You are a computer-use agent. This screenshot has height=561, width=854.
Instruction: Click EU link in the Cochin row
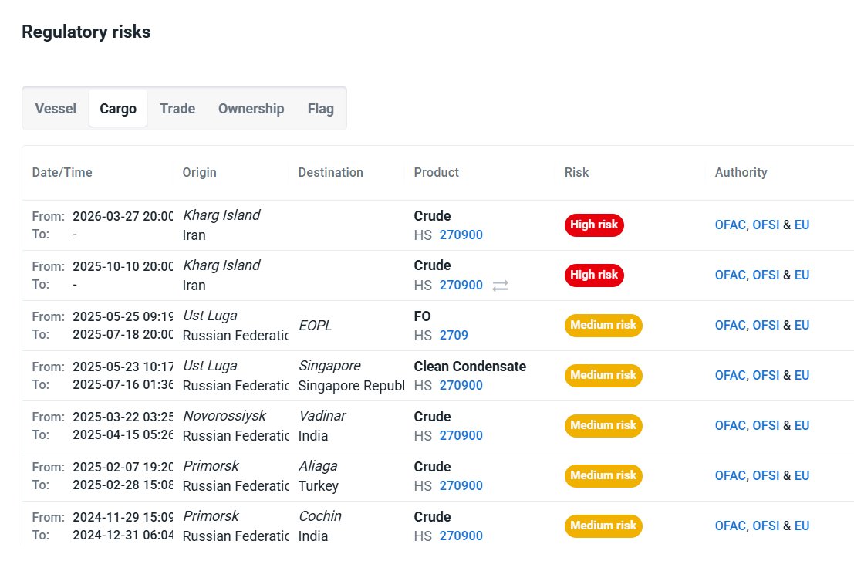pyautogui.click(x=802, y=525)
